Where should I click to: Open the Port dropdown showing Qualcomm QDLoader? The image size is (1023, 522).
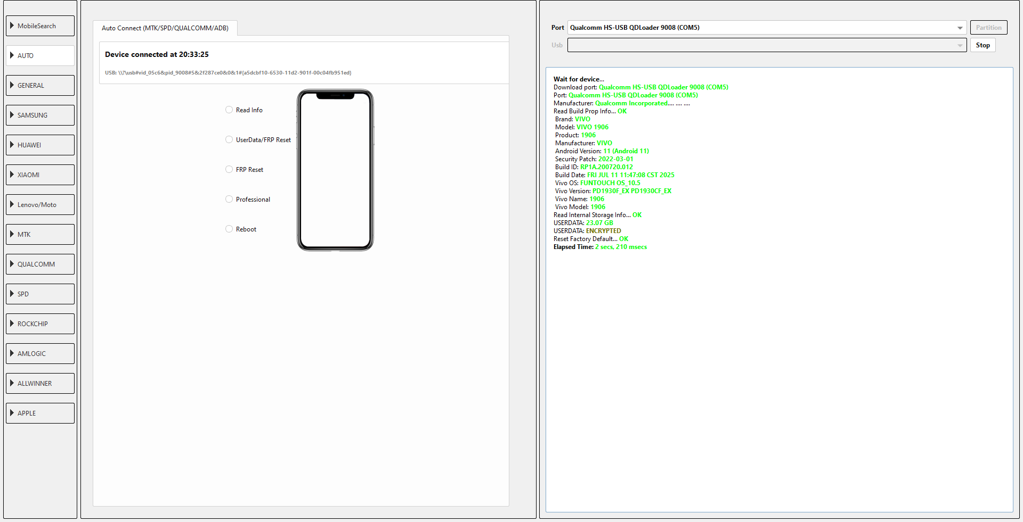767,28
